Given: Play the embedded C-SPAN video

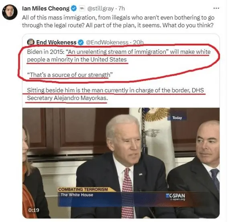Looking at the screenshot, I should click(121, 163).
